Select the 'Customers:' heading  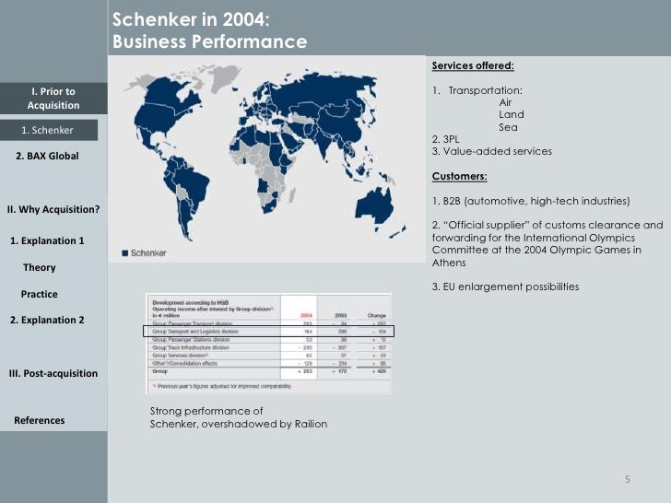click(460, 176)
